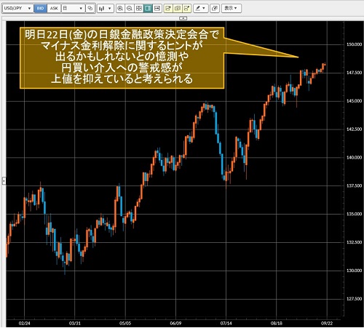
Task: Select BID price display
Action: click(40, 8)
